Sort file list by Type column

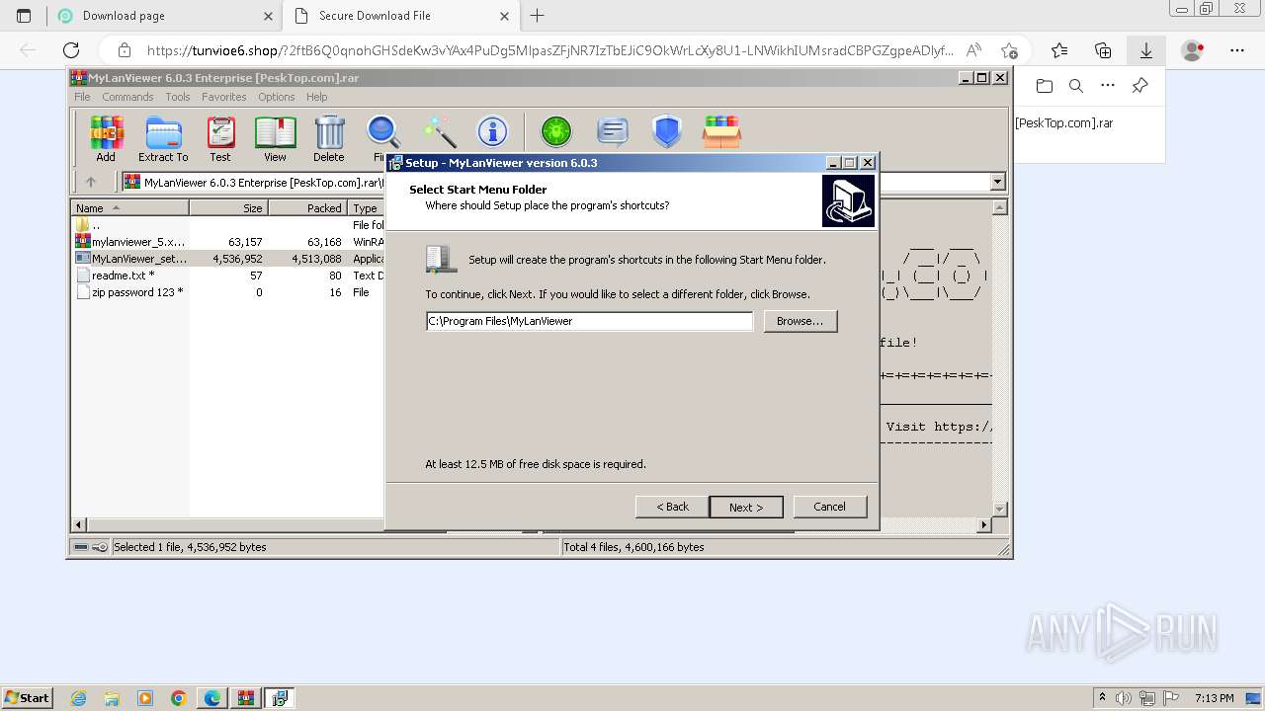(x=366, y=208)
